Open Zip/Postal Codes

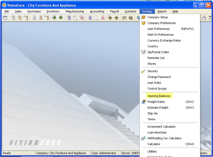coord(170,52)
